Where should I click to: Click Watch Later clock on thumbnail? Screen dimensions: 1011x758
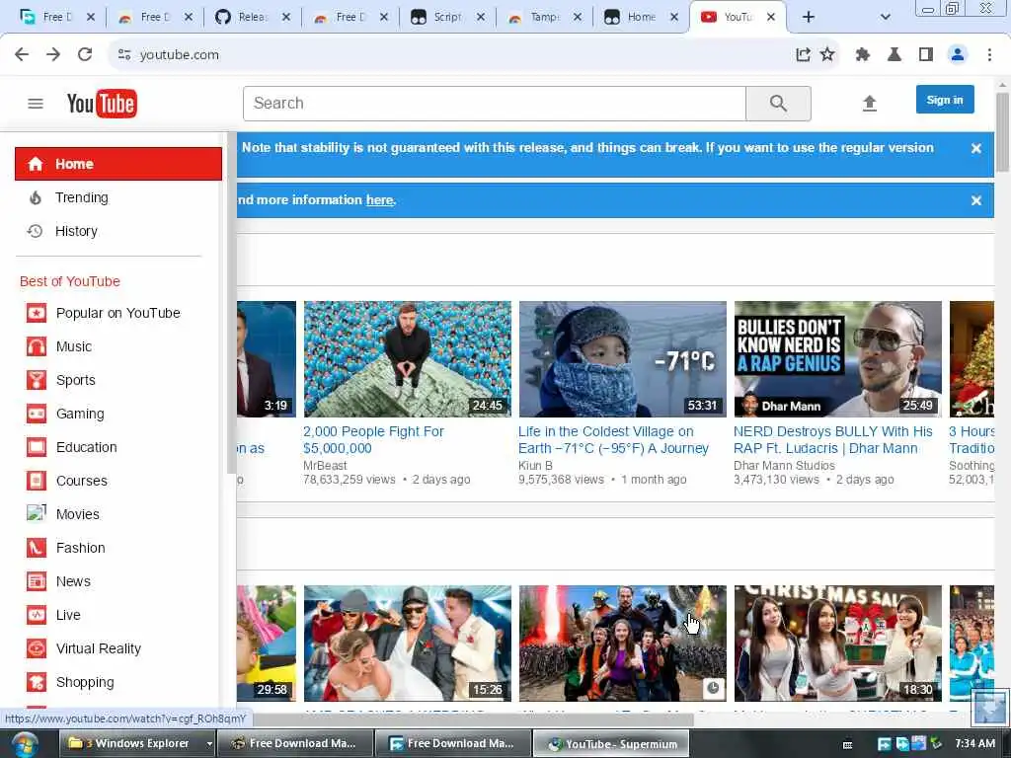pos(713,688)
